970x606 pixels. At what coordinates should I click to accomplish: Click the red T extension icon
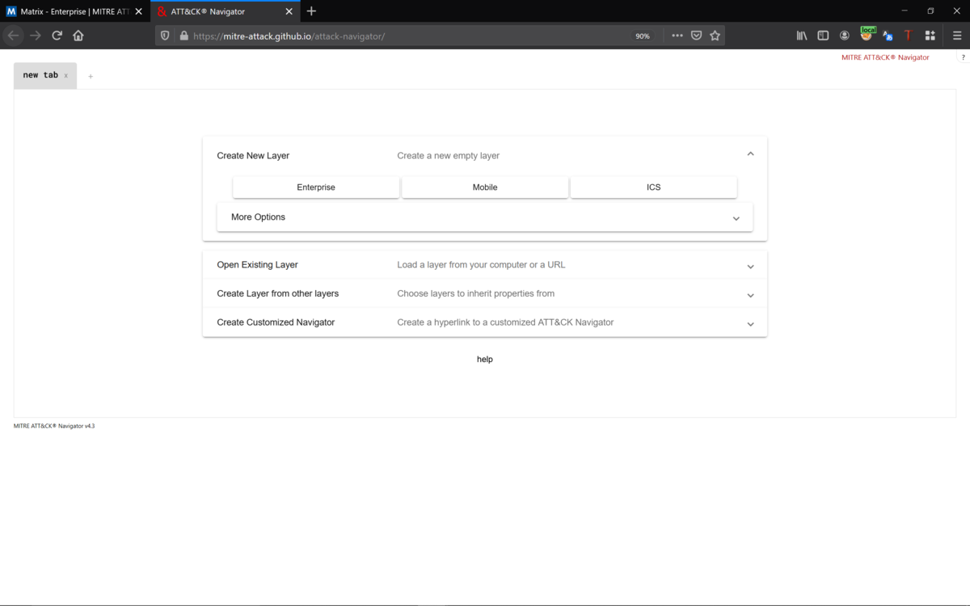click(908, 36)
